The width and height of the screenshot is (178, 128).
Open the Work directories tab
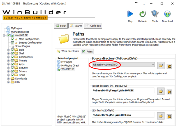click(x=68, y=51)
